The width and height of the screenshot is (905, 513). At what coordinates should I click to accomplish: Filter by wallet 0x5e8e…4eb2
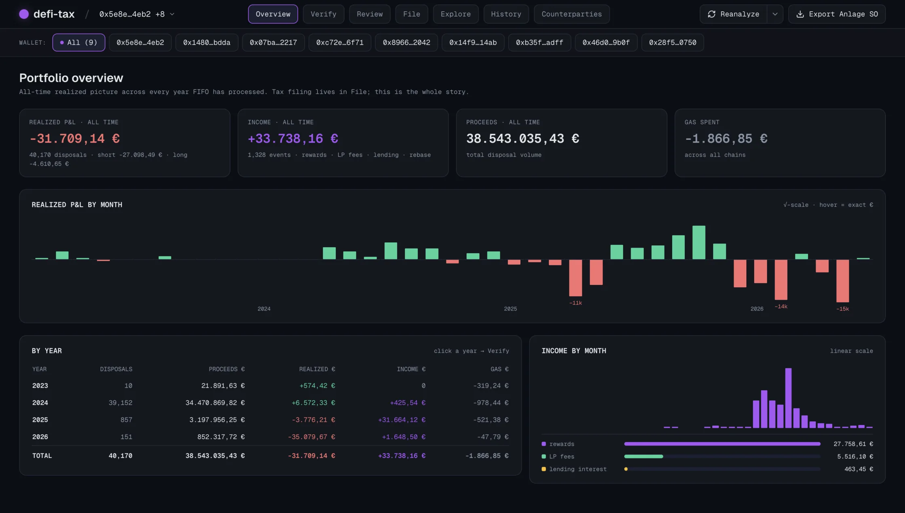[140, 42]
